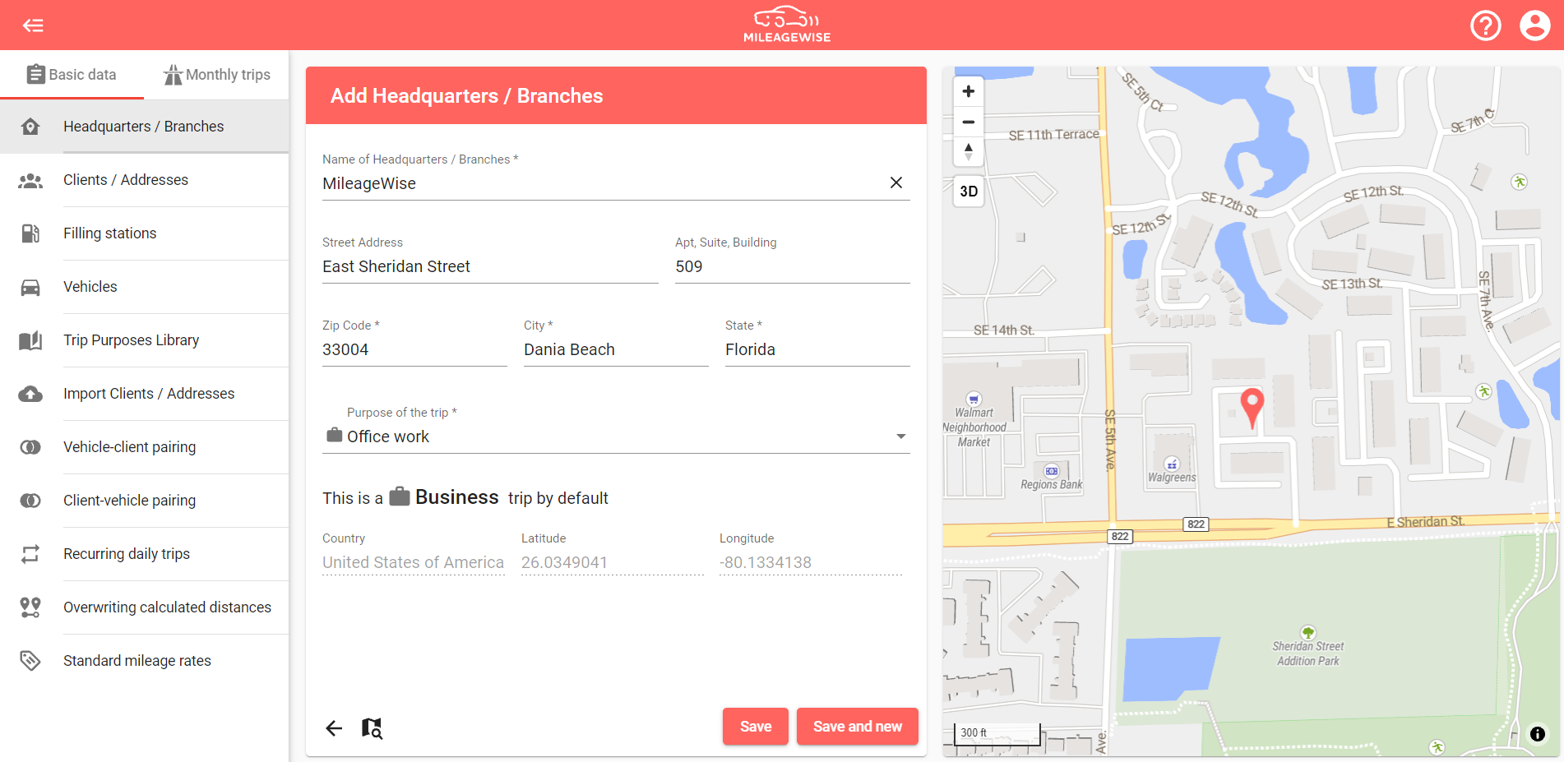Edit the Apt, Suite, Building field
This screenshot has height=762, width=1564.
[x=792, y=266]
